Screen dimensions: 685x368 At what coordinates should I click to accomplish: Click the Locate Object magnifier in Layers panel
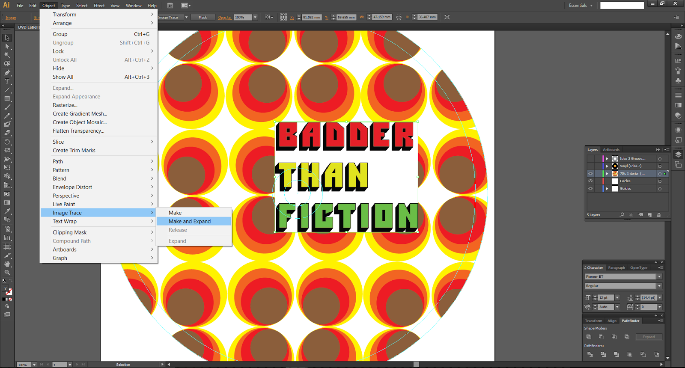tap(622, 215)
